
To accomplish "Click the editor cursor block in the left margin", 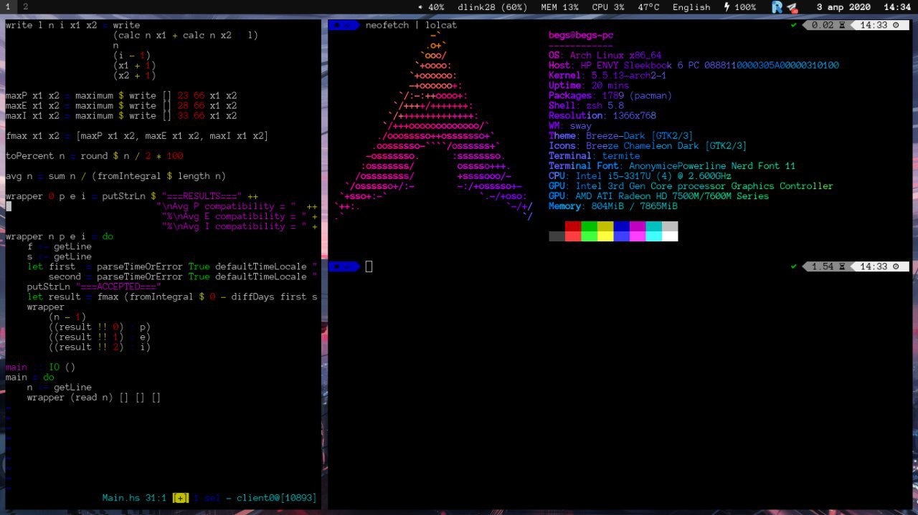I will click(x=8, y=206).
